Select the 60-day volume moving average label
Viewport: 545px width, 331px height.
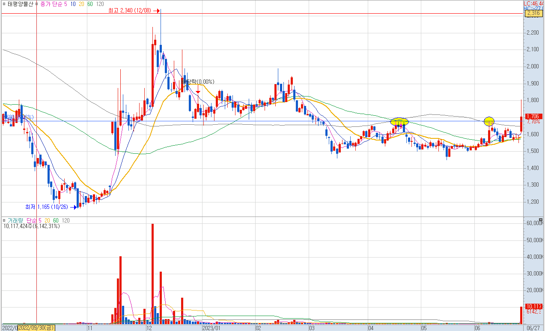pos(56,220)
